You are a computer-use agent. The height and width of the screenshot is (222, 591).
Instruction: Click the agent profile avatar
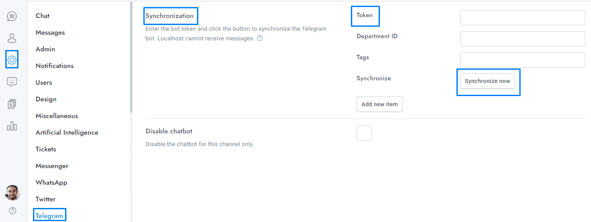(12, 192)
